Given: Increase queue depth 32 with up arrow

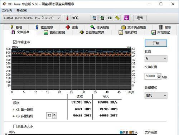Looking at the screenshot, I should [x=54, y=114].
